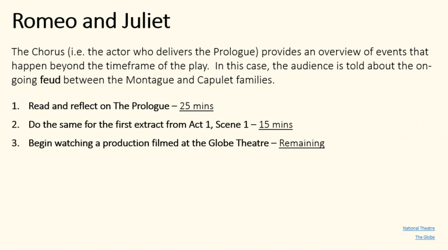Open the National Theatre link
448x250 pixels.
[418, 228]
